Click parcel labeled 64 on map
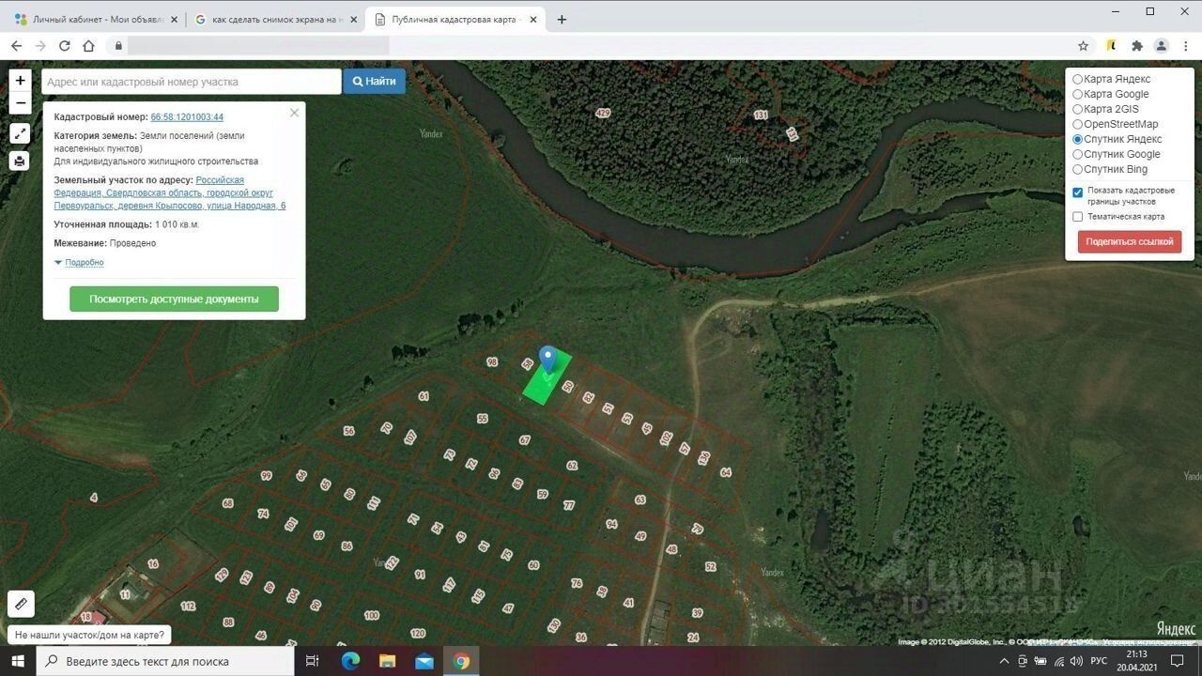 725,472
